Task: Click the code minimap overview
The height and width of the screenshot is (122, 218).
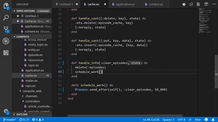Action: [206, 21]
